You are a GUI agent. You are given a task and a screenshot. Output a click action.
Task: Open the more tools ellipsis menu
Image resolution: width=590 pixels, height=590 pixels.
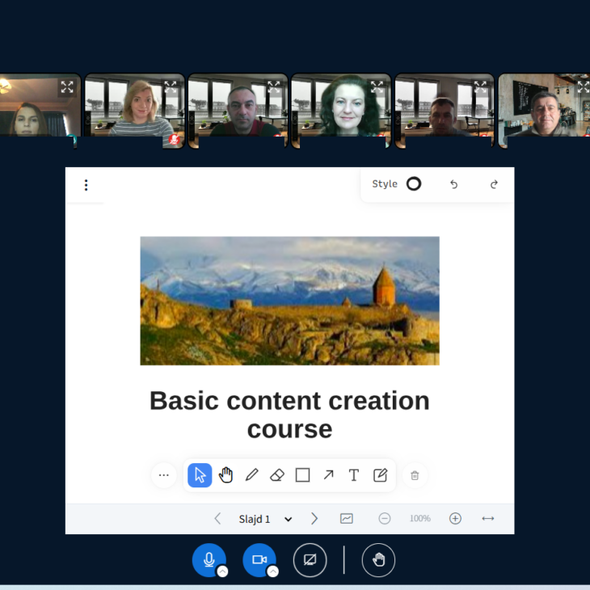point(164,475)
